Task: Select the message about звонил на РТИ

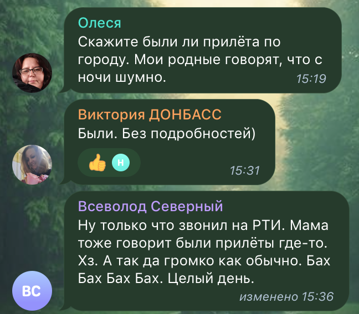Action: pos(207,251)
